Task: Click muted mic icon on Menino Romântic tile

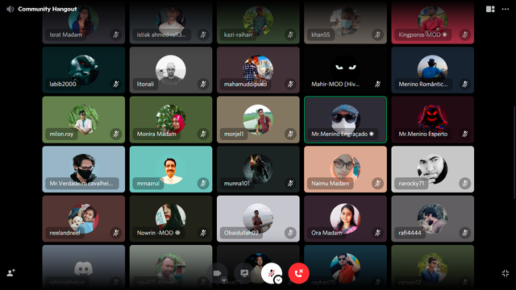Action: (x=464, y=84)
